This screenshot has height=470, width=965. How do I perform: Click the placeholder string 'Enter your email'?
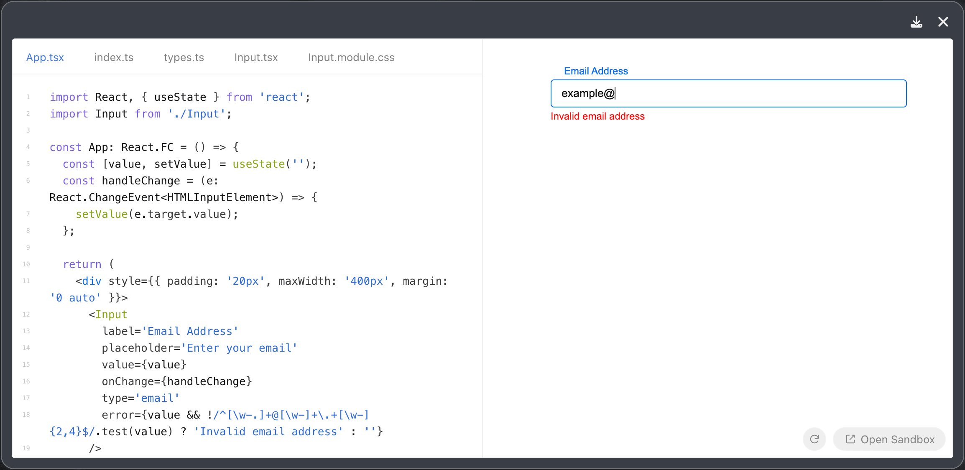click(x=239, y=347)
